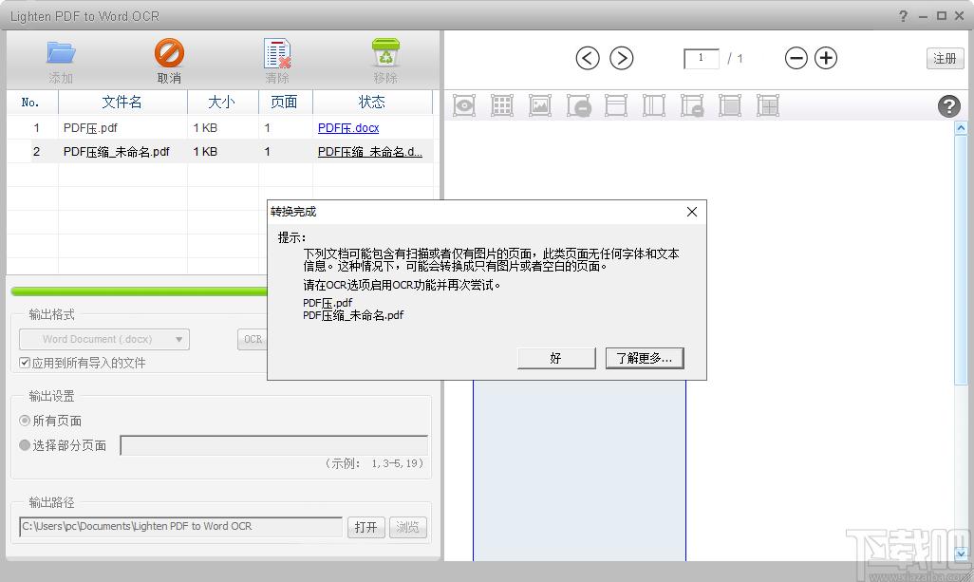The image size is (974, 582).
Task: Open PDF压缩_未命名.d... output link
Action: point(370,152)
